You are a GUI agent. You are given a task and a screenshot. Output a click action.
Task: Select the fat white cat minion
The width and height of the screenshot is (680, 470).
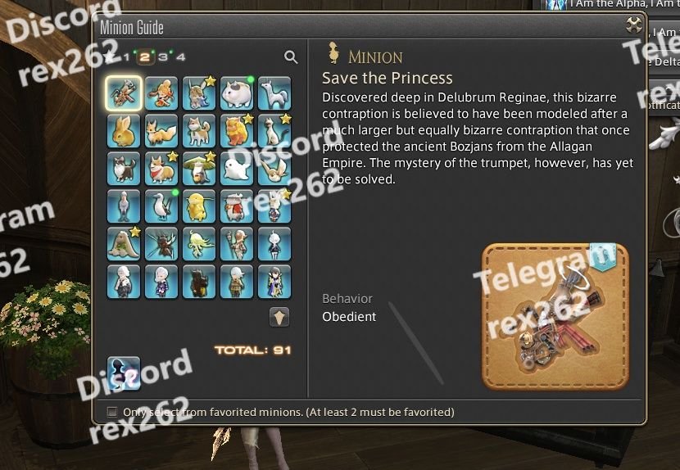click(237, 93)
